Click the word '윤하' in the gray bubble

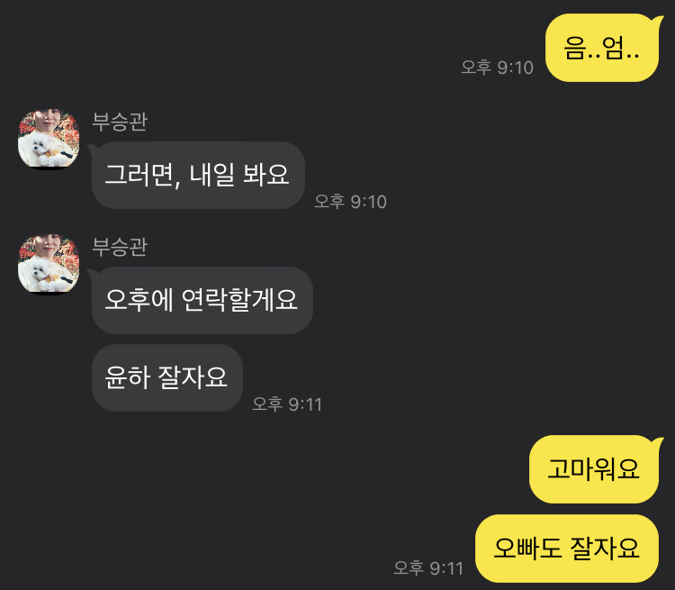point(127,377)
